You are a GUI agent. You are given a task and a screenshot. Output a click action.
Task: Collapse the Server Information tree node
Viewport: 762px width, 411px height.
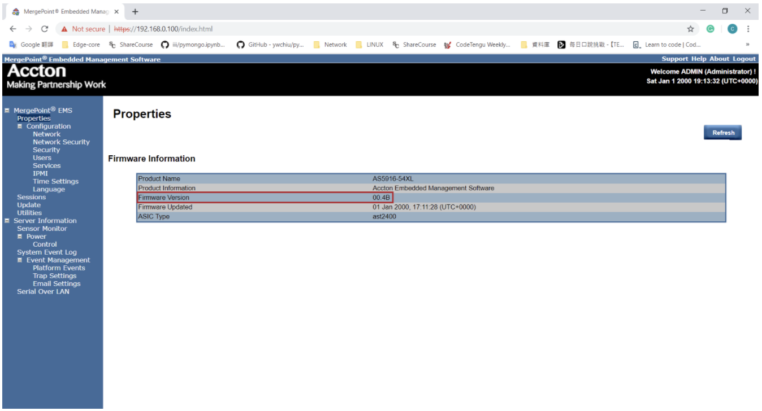tap(7, 221)
